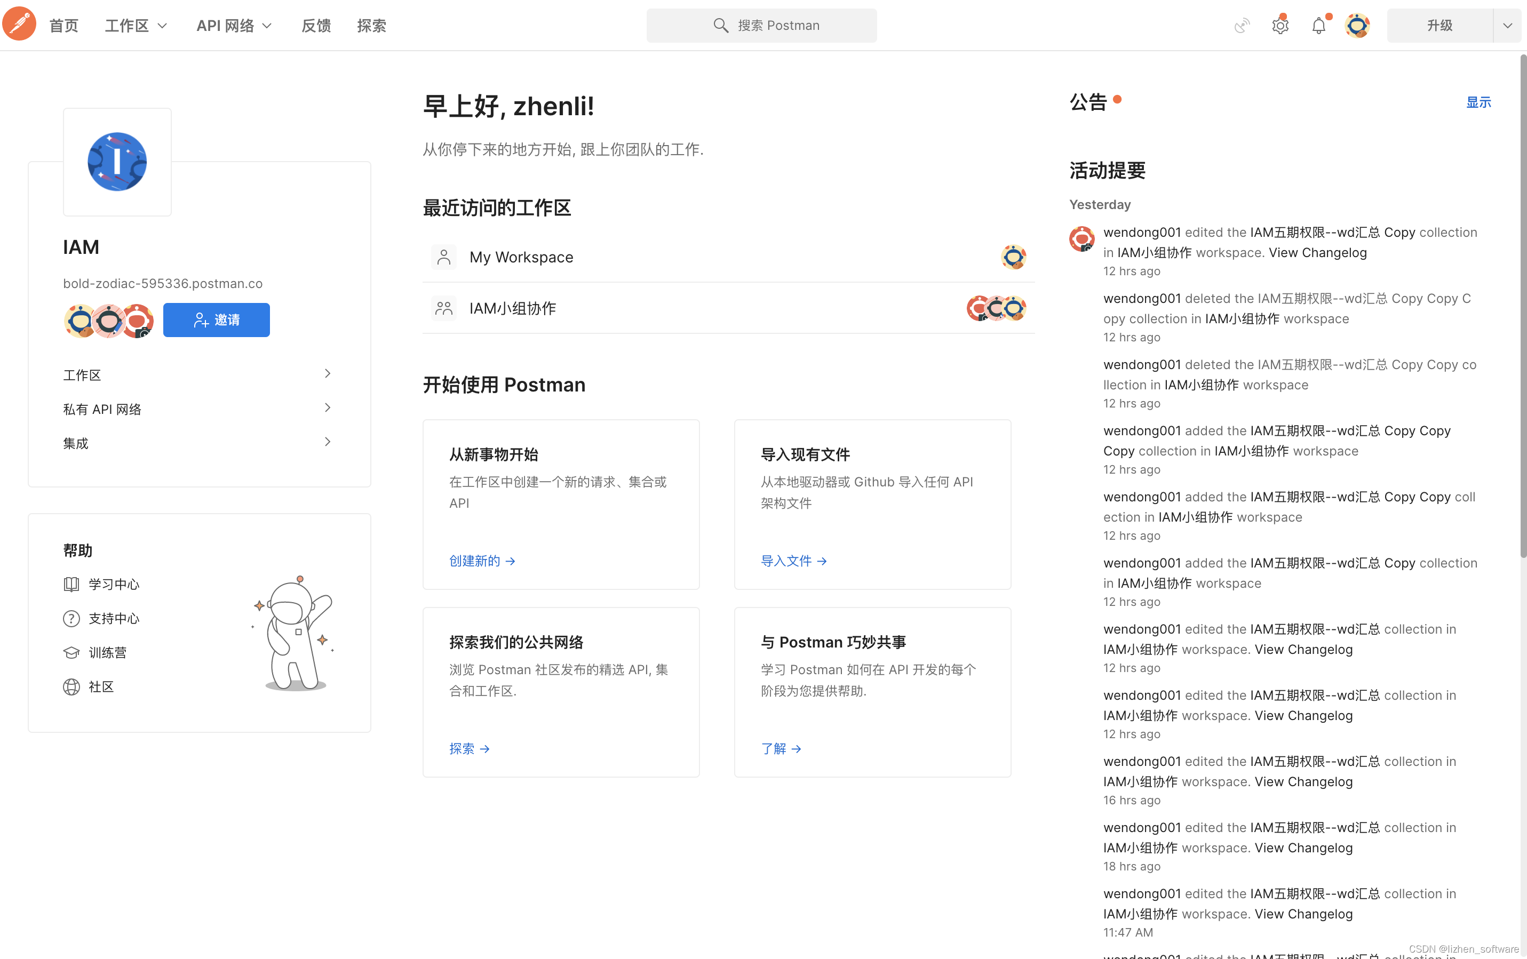Open the API 网络 dropdown in the top navigation
The height and width of the screenshot is (959, 1527).
234,26
